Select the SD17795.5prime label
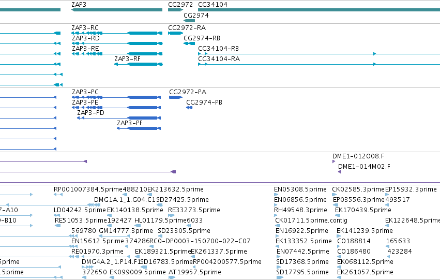Screen dimensions: 440x280 [302, 272]
